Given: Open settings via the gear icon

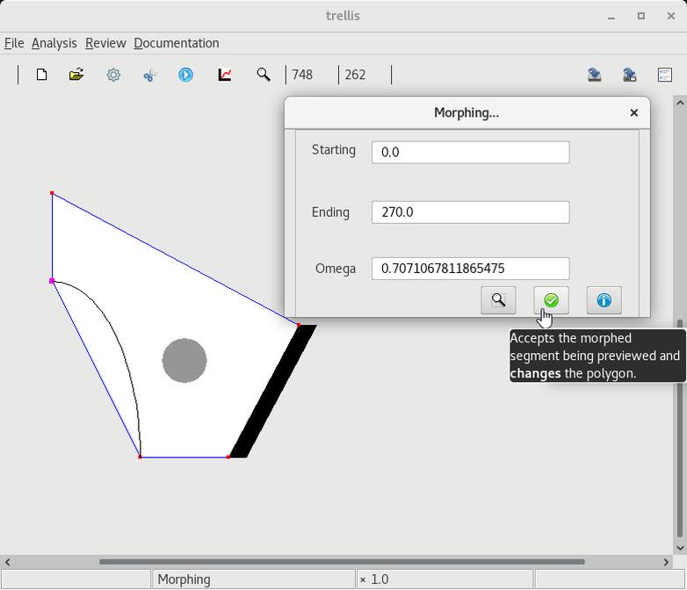Looking at the screenshot, I should click(x=113, y=75).
